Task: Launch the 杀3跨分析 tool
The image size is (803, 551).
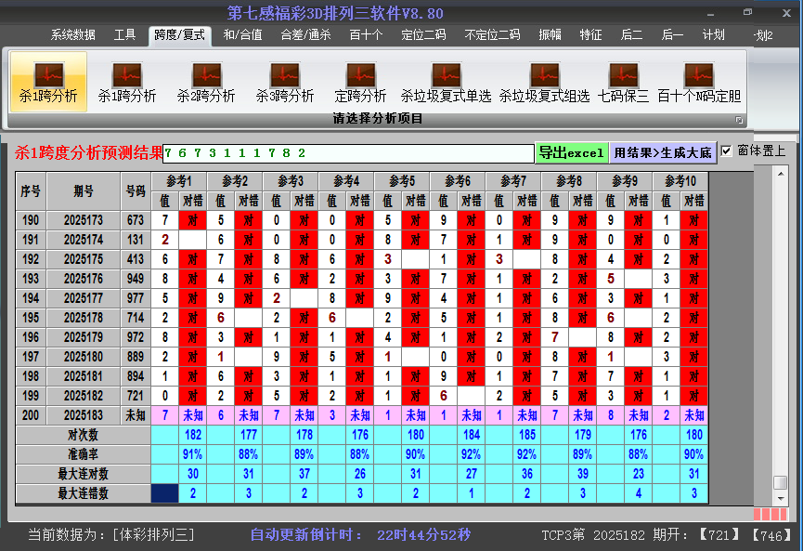Action: (285, 82)
